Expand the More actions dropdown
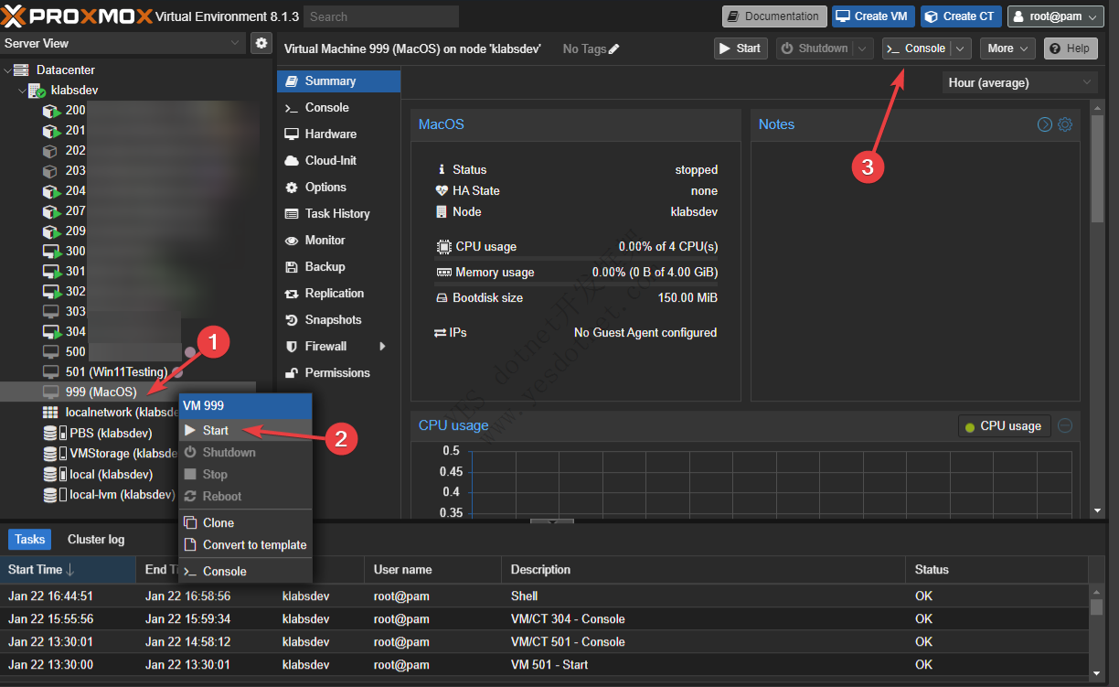 [1007, 48]
